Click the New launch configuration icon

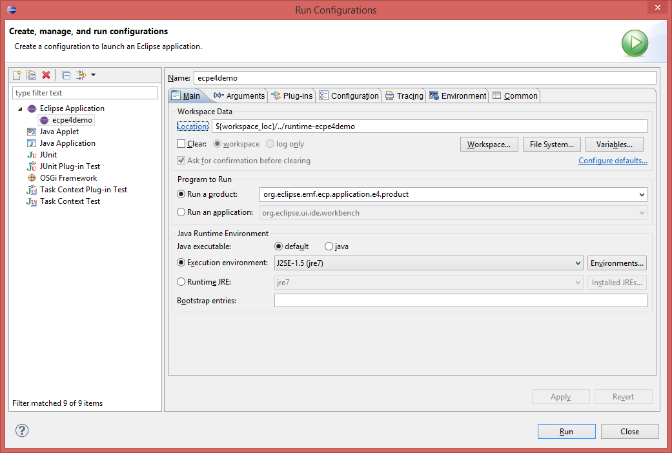tap(17, 75)
